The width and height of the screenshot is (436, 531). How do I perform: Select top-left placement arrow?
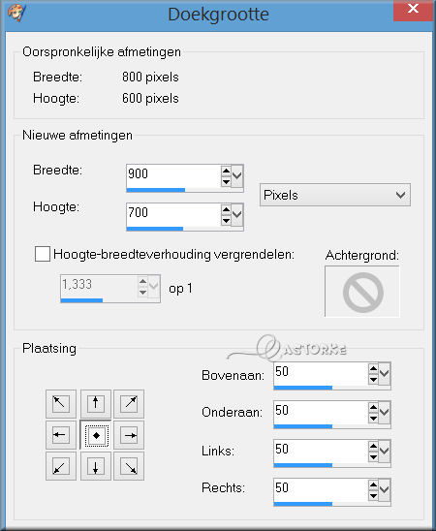pos(61,404)
